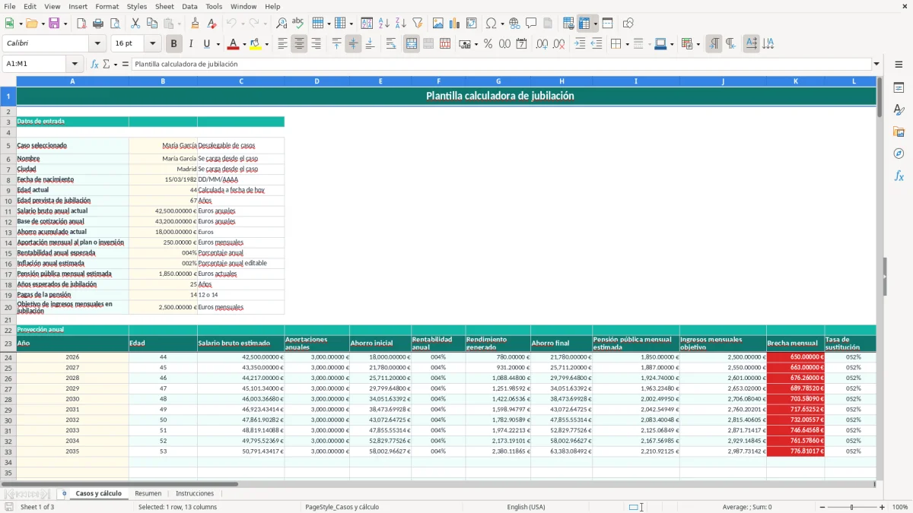Screen dimensions: 913x513
Task: Toggle Bold formatting
Action: pyautogui.click(x=174, y=44)
